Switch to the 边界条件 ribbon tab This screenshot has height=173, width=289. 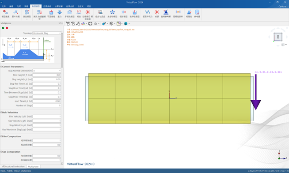[47, 6]
